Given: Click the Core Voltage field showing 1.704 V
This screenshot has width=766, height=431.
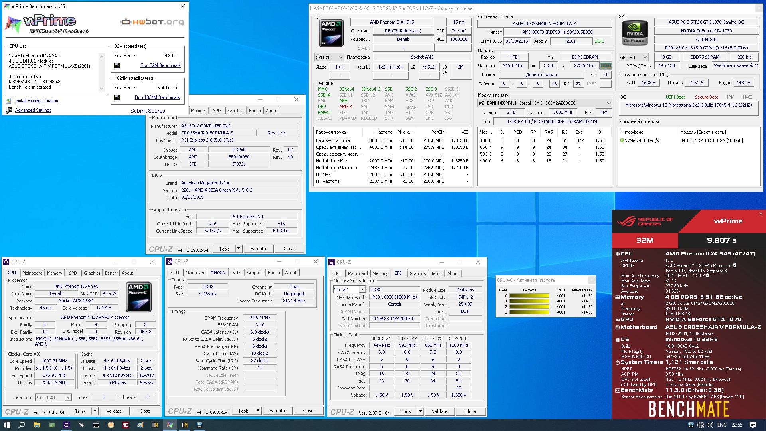Looking at the screenshot, I should pos(104,308).
